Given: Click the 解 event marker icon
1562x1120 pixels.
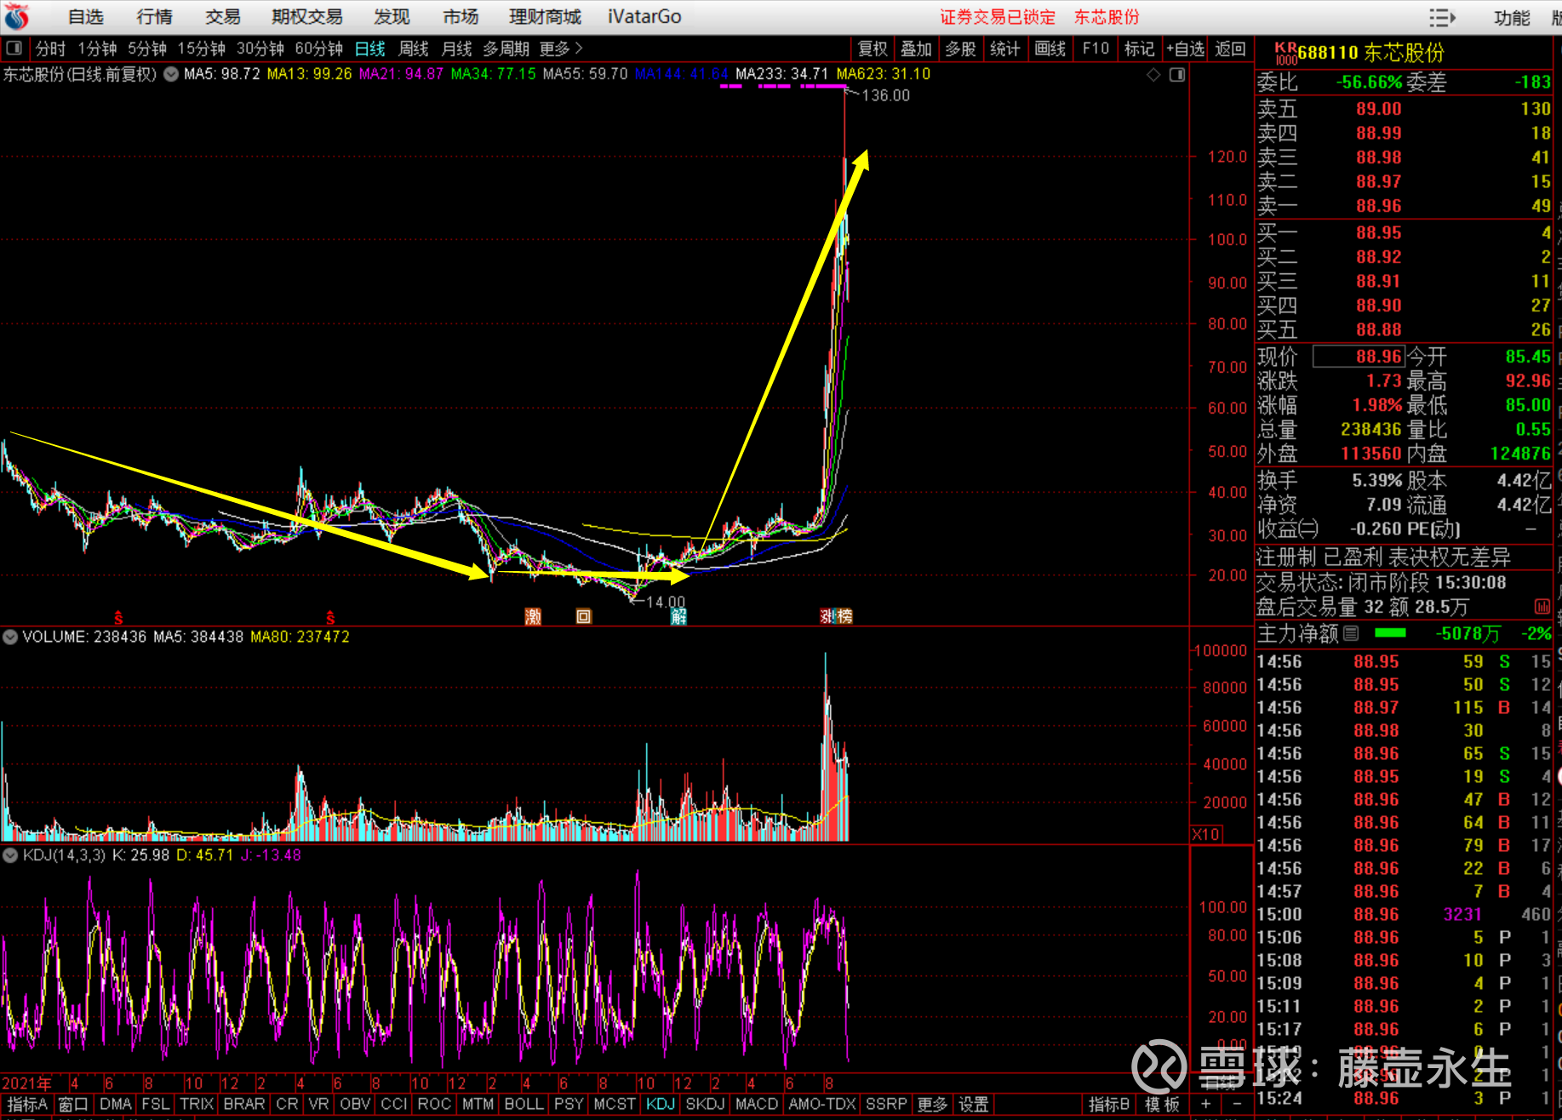Looking at the screenshot, I should 678,616.
